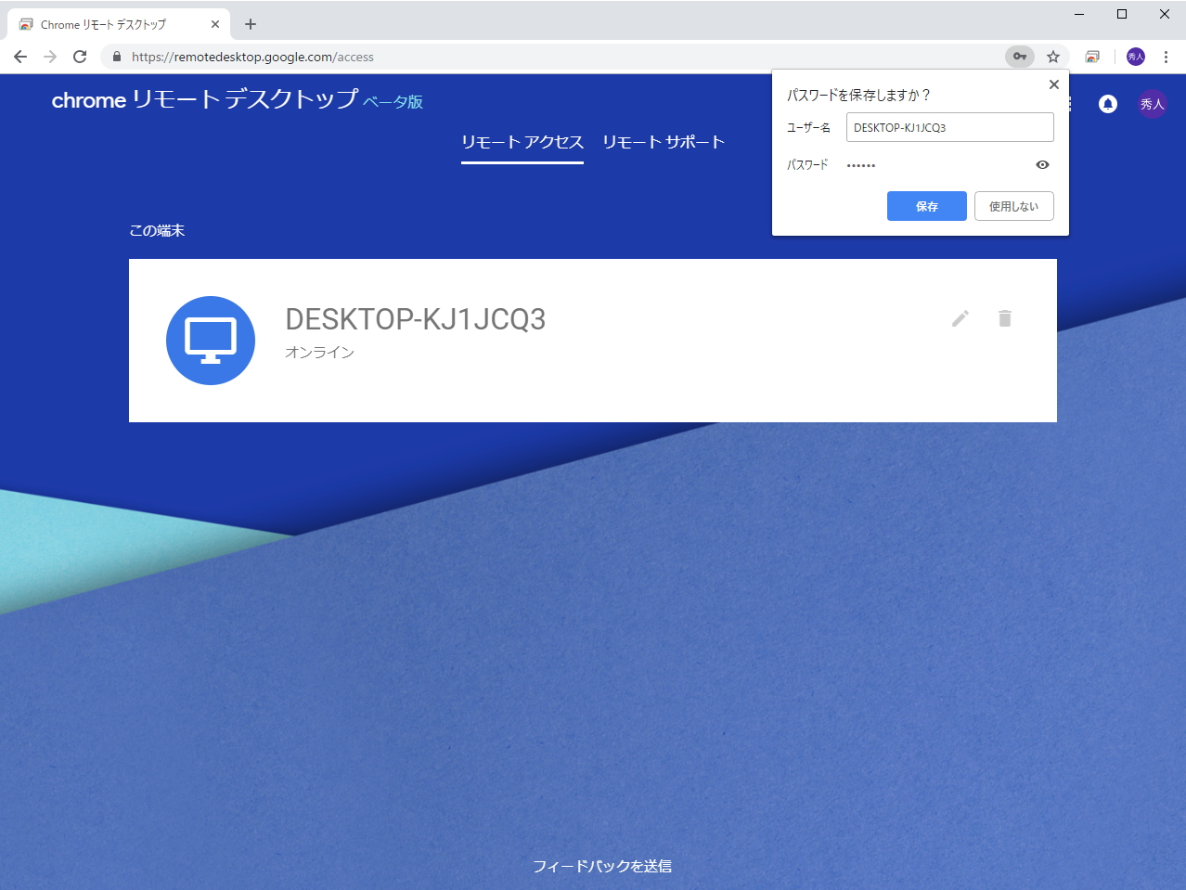
Task: Click the key icon in the address bar
Action: pos(1019,57)
